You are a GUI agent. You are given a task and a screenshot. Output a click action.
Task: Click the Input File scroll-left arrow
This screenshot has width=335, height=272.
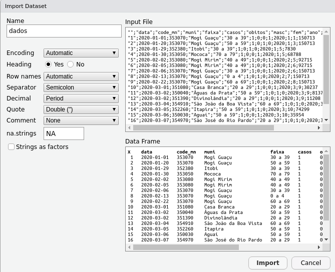129,128
